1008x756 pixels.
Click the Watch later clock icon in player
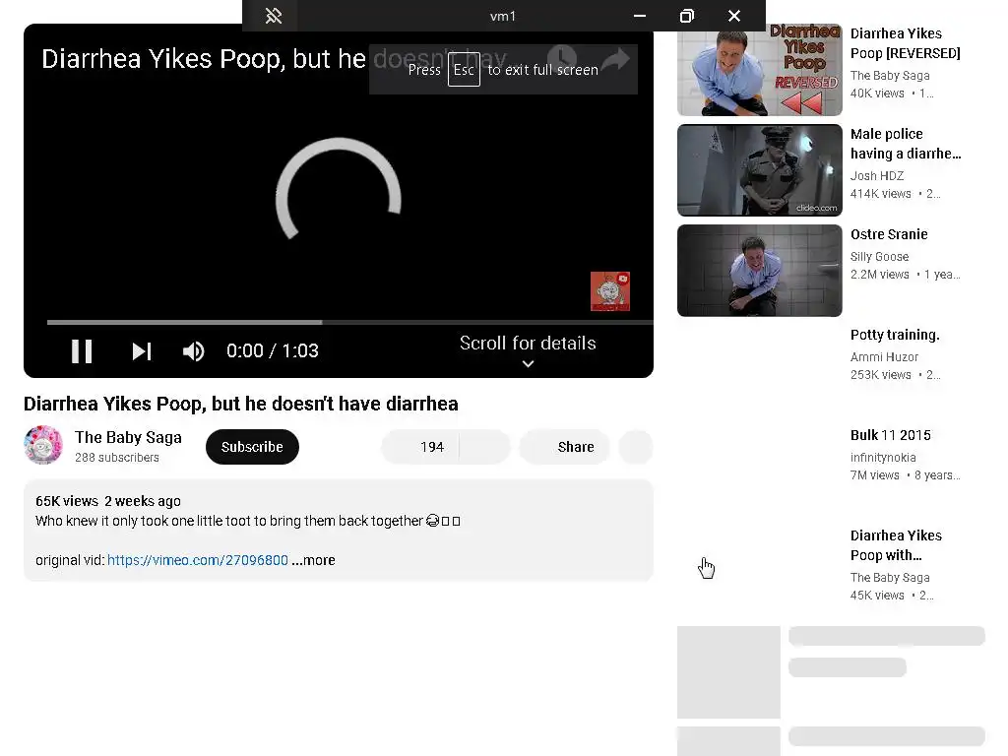click(x=562, y=58)
